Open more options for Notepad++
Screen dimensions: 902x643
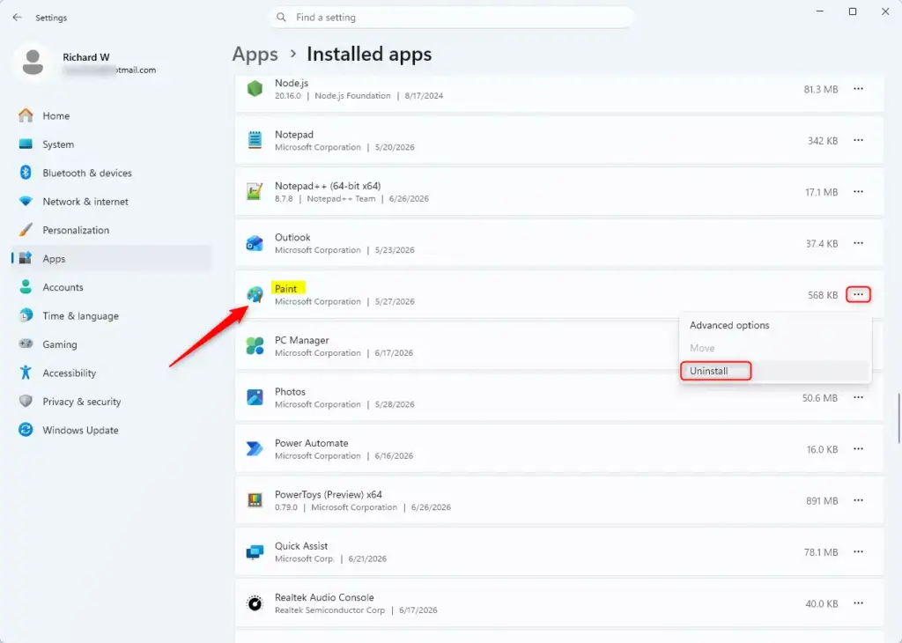click(x=858, y=191)
